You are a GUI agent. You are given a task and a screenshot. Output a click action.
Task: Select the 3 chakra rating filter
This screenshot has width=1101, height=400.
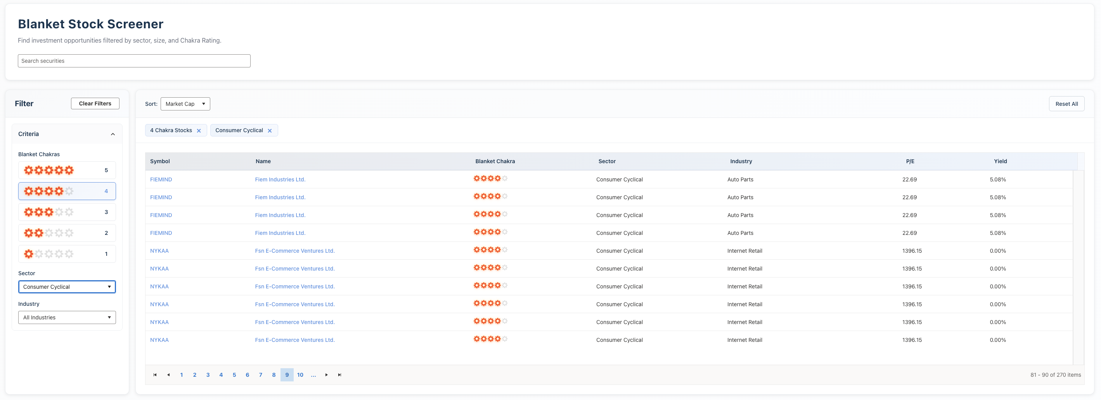point(67,212)
